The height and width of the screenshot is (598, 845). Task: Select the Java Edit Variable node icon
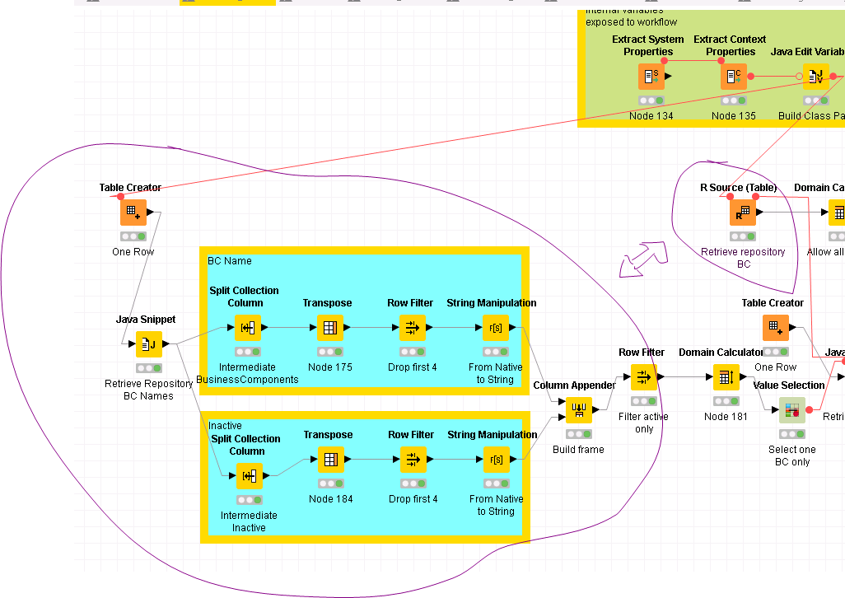(x=815, y=77)
